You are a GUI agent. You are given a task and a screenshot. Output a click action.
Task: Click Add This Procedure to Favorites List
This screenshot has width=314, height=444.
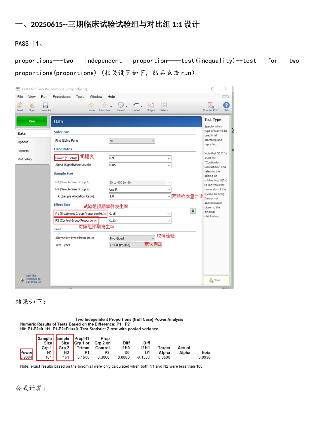[x=30, y=279]
